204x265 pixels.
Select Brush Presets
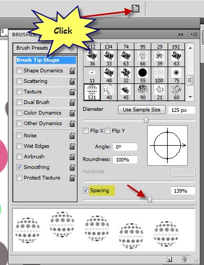click(32, 48)
